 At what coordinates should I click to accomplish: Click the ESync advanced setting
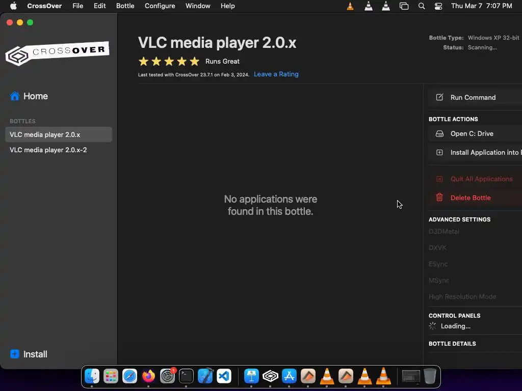pyautogui.click(x=438, y=264)
